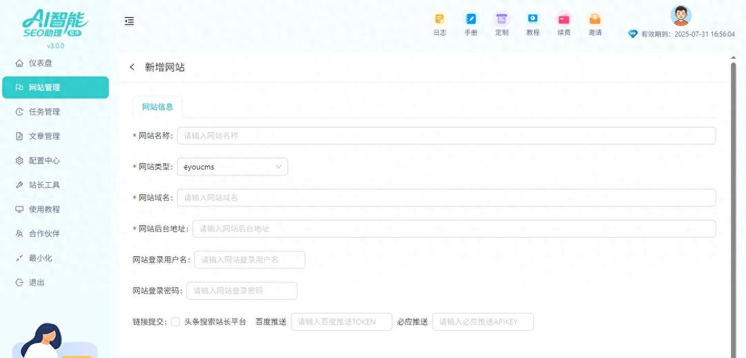Click 最小化 in the sidebar
746x358 pixels.
coord(40,258)
